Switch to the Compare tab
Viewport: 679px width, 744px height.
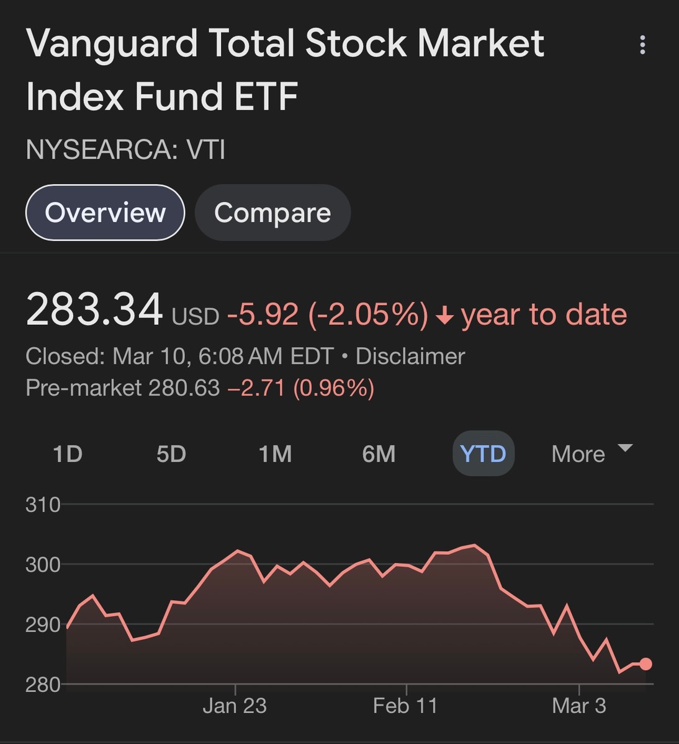(x=272, y=213)
